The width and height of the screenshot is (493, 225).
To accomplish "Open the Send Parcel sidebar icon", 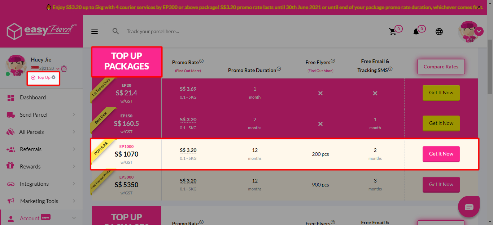I will coord(11,114).
